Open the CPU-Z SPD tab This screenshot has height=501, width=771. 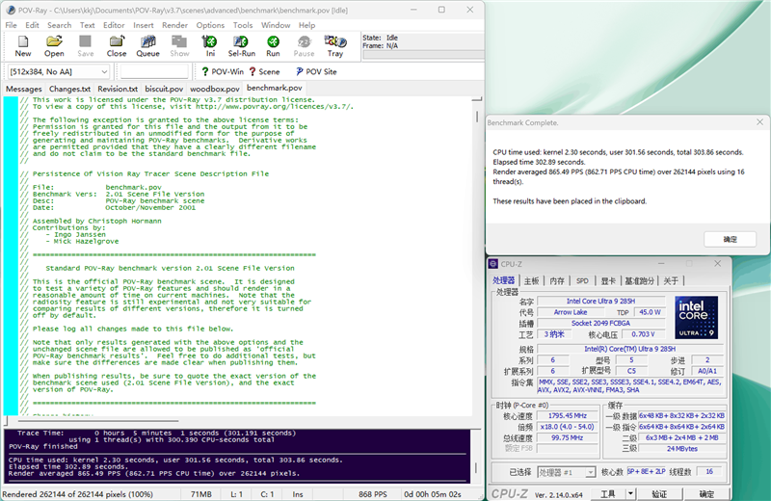point(582,280)
